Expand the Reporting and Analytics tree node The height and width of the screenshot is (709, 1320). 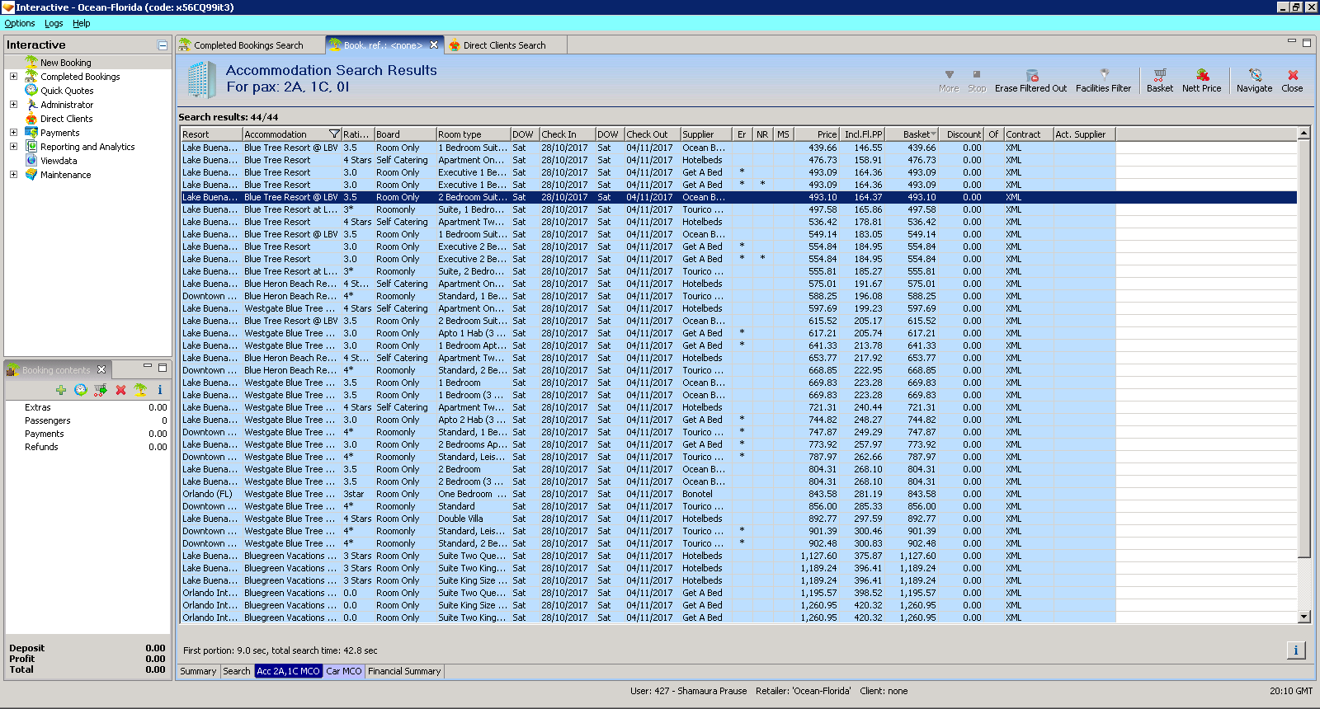[13, 146]
